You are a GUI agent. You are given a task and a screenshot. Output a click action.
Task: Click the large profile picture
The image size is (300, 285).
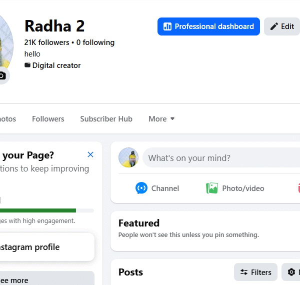5,44
